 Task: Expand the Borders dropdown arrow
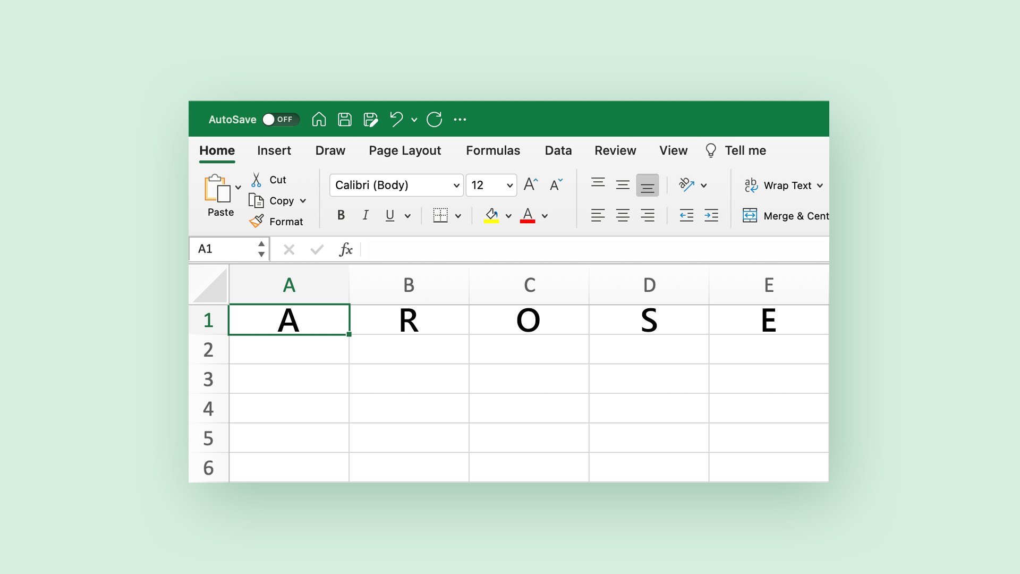point(458,216)
